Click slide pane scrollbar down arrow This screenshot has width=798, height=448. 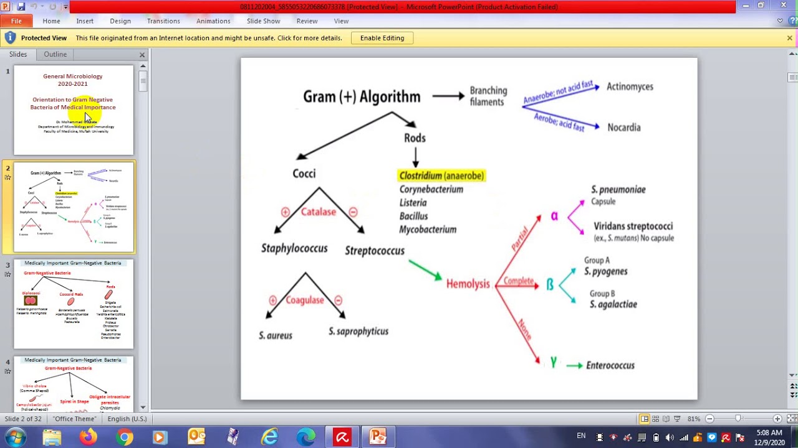[x=143, y=407]
